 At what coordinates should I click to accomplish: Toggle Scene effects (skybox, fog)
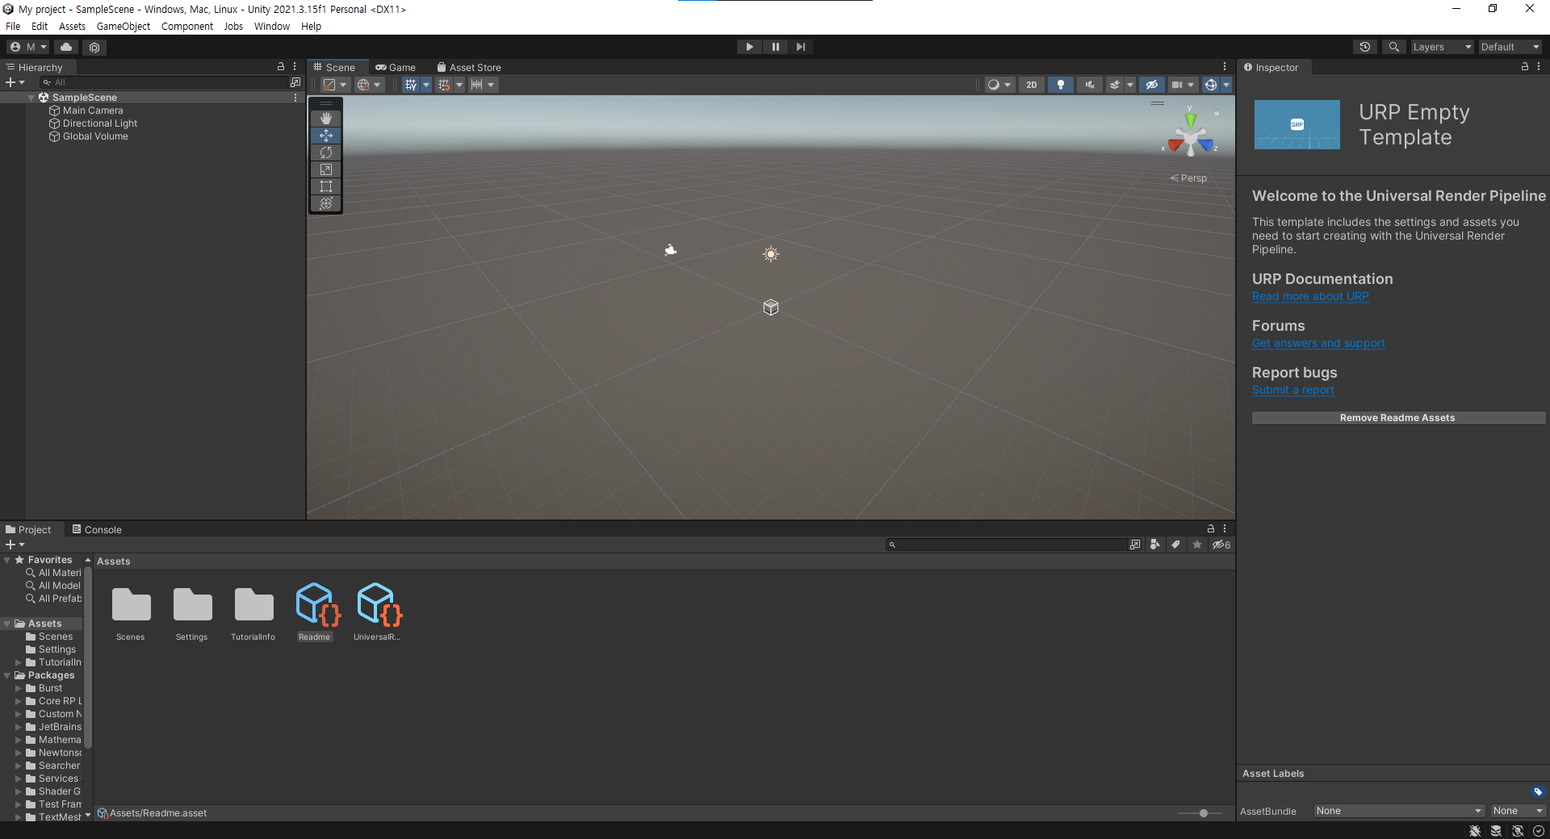coord(1115,85)
